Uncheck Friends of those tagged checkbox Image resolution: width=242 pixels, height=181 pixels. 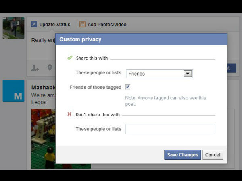(x=127, y=87)
